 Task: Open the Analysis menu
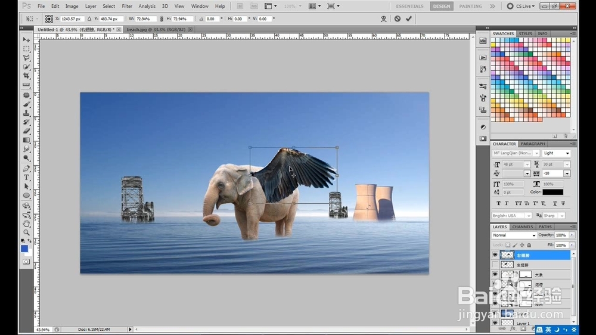coord(147,6)
